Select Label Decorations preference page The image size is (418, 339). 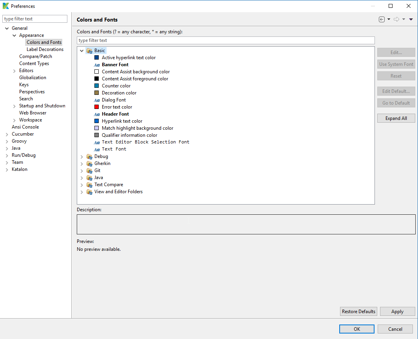(x=45, y=49)
